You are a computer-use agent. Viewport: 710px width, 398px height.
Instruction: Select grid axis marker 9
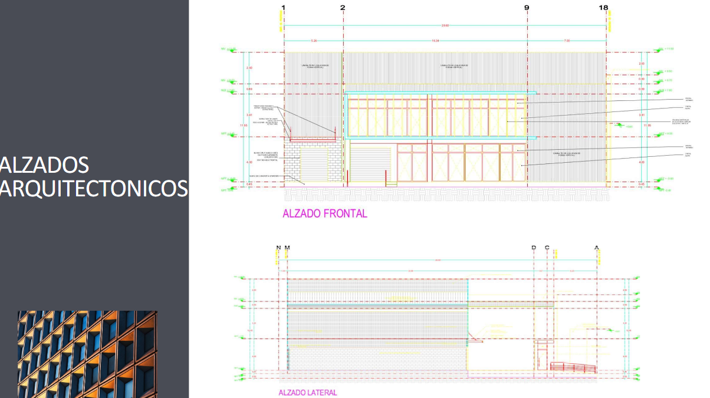527,8
